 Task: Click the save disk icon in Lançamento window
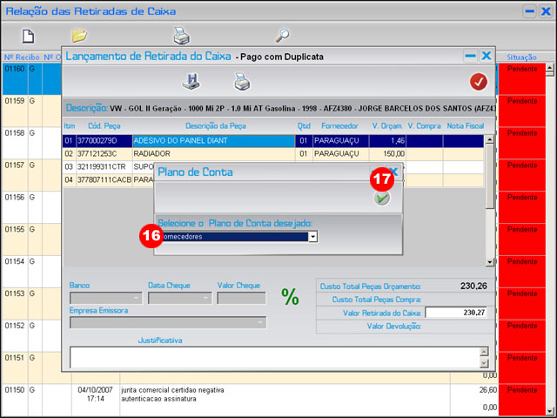tap(191, 82)
